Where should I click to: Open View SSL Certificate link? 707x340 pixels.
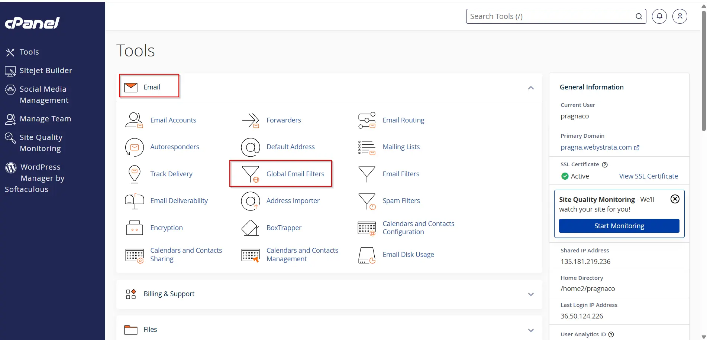click(648, 176)
